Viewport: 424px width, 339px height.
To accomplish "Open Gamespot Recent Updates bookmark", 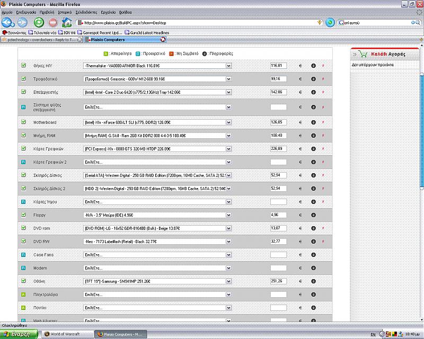I will (100, 32).
